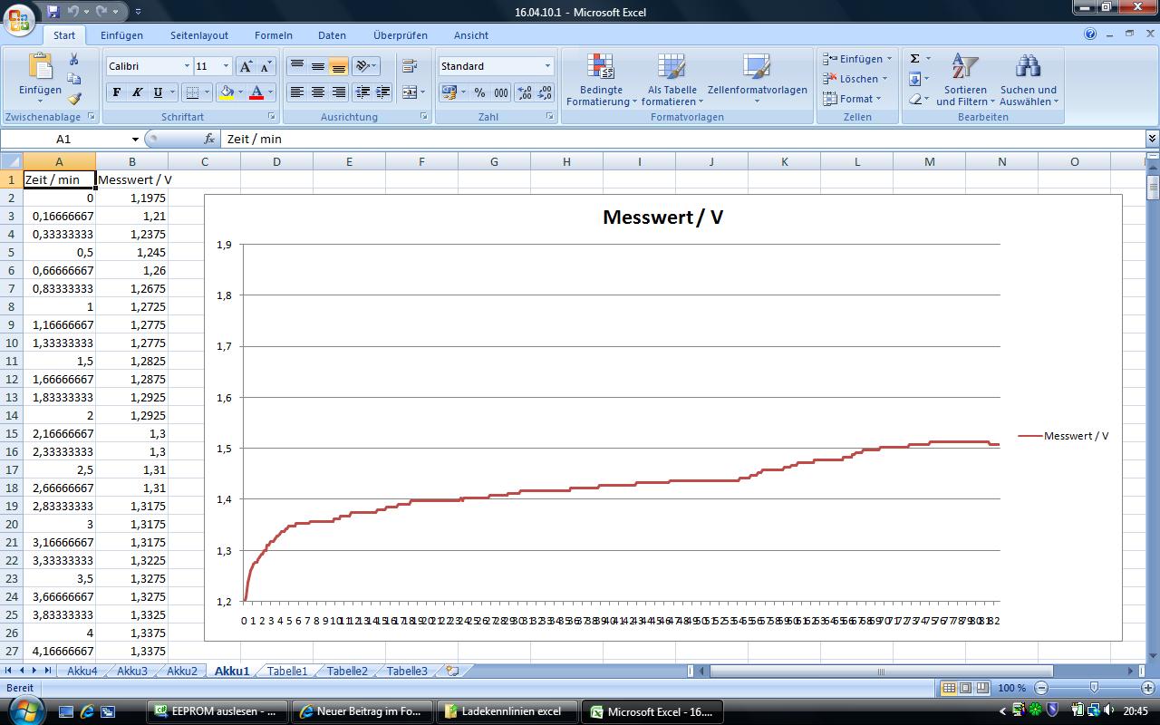Click the Save icon in quick access toolbar
1160x725 pixels.
point(53,12)
